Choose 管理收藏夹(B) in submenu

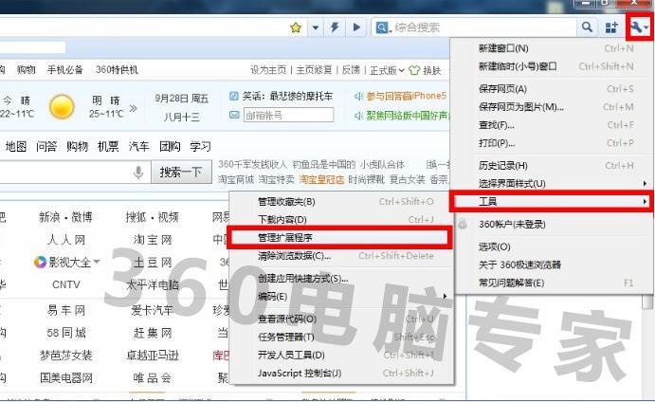coord(341,202)
